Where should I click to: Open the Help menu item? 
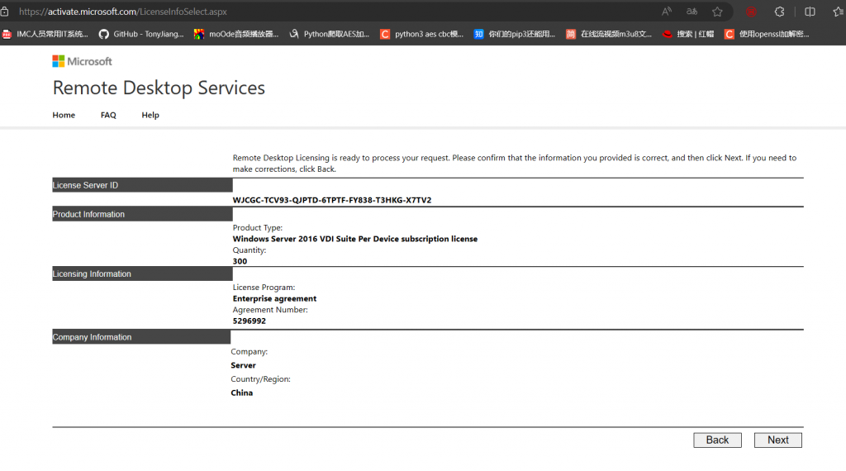click(150, 115)
